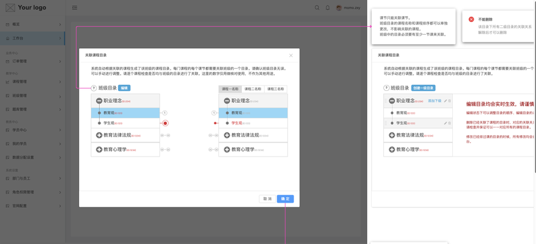Toggle the sidebar collapse menu icon in header
The width and height of the screenshot is (536, 244).
click(x=74, y=8)
